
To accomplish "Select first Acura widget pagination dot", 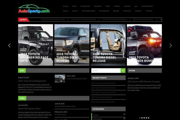I will click(140, 118).
